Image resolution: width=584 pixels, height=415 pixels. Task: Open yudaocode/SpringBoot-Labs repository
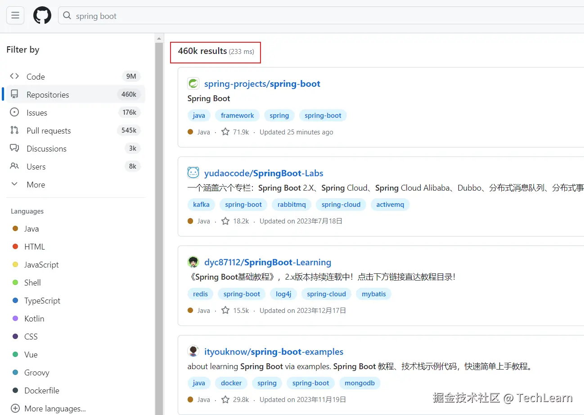(264, 173)
